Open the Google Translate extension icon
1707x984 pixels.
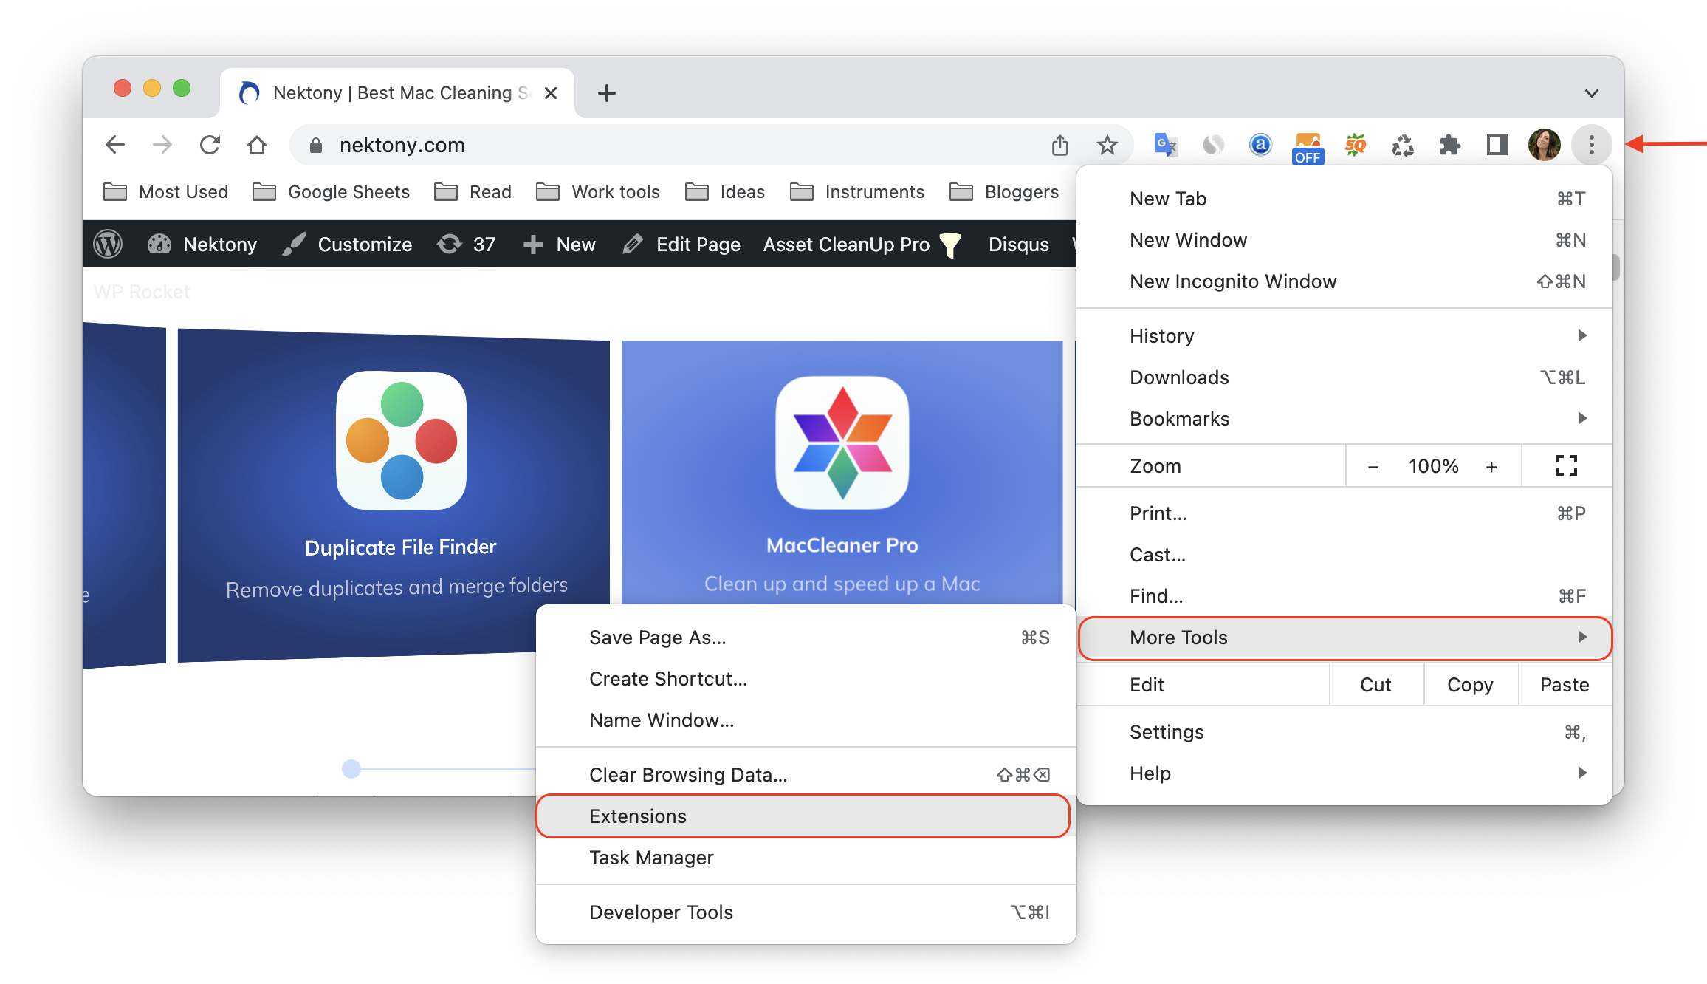(1166, 145)
